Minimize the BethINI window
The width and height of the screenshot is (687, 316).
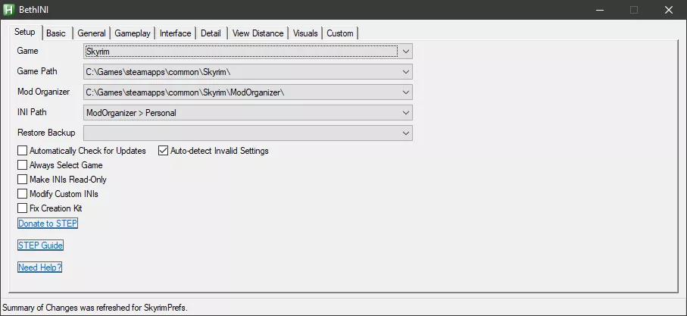(599, 10)
